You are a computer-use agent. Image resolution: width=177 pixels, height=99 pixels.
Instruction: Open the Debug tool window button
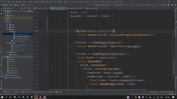pyautogui.click(x=7, y=92)
